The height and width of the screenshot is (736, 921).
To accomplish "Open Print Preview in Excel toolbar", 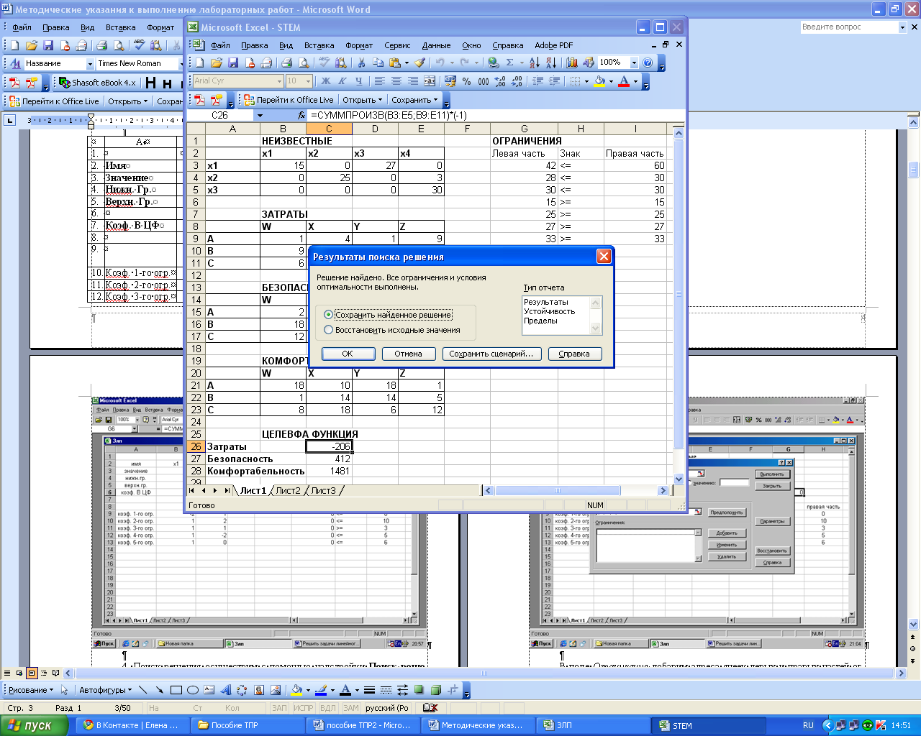I will coord(304,63).
